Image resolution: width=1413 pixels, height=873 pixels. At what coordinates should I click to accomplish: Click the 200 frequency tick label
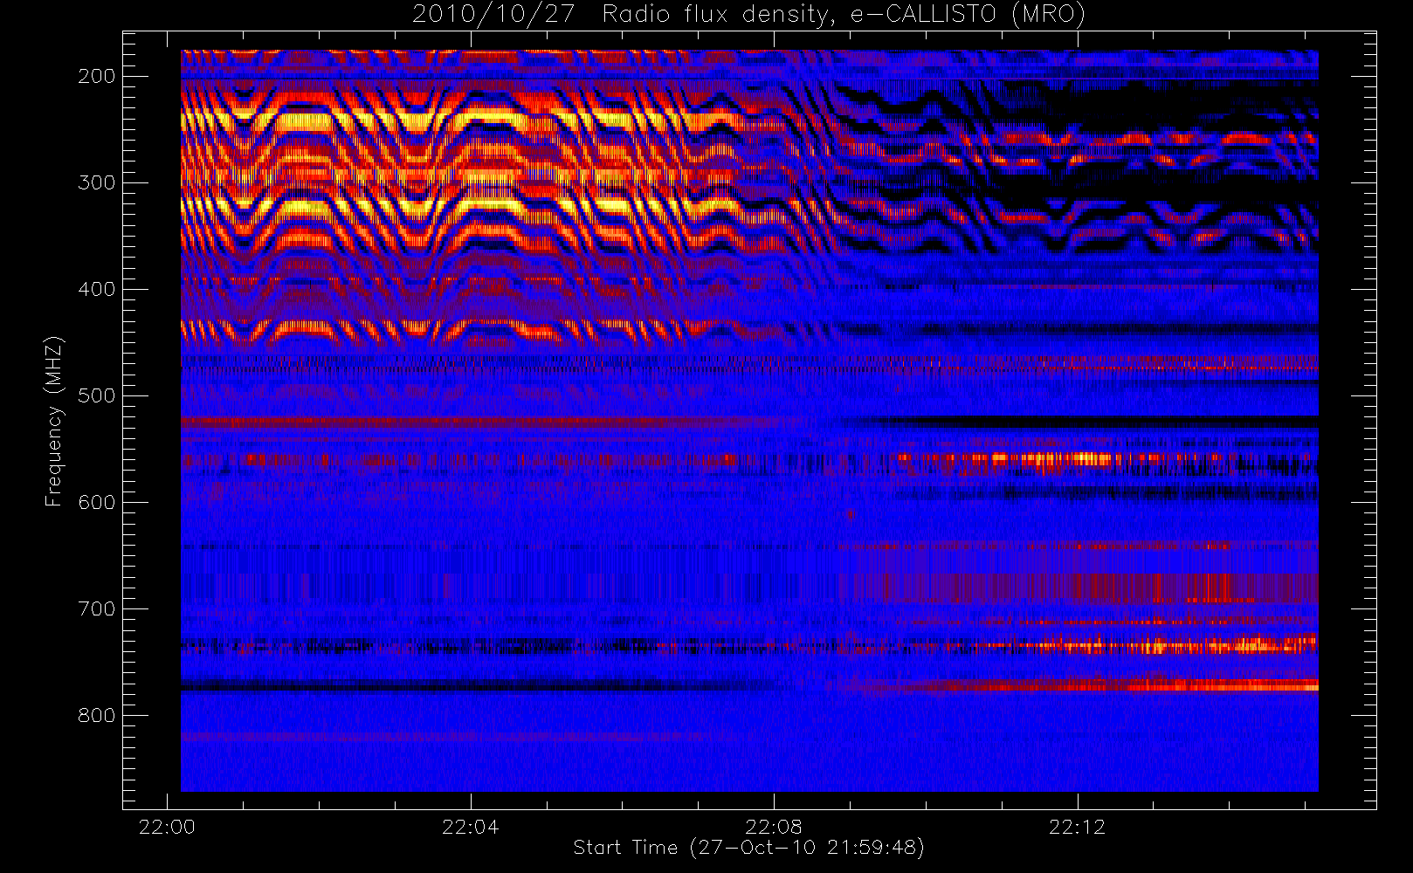pyautogui.click(x=97, y=76)
